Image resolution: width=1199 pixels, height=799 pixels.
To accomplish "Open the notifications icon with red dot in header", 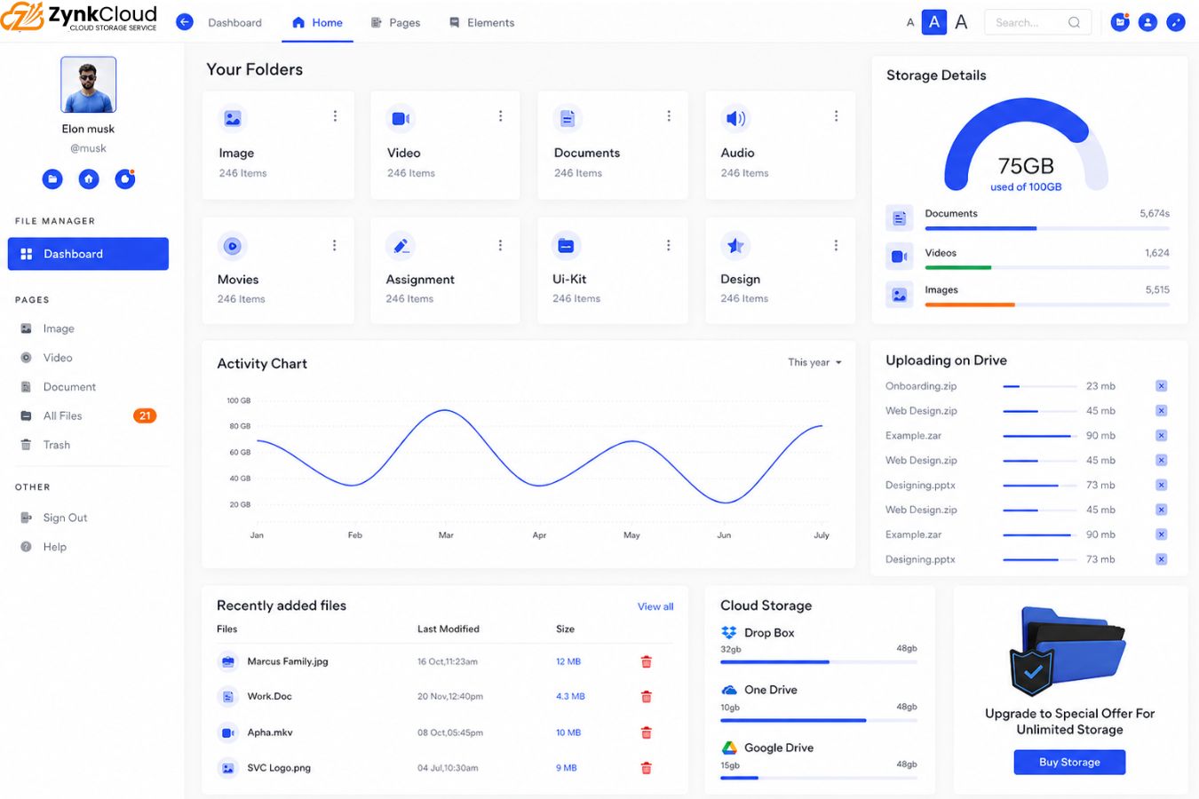I will click(1120, 22).
